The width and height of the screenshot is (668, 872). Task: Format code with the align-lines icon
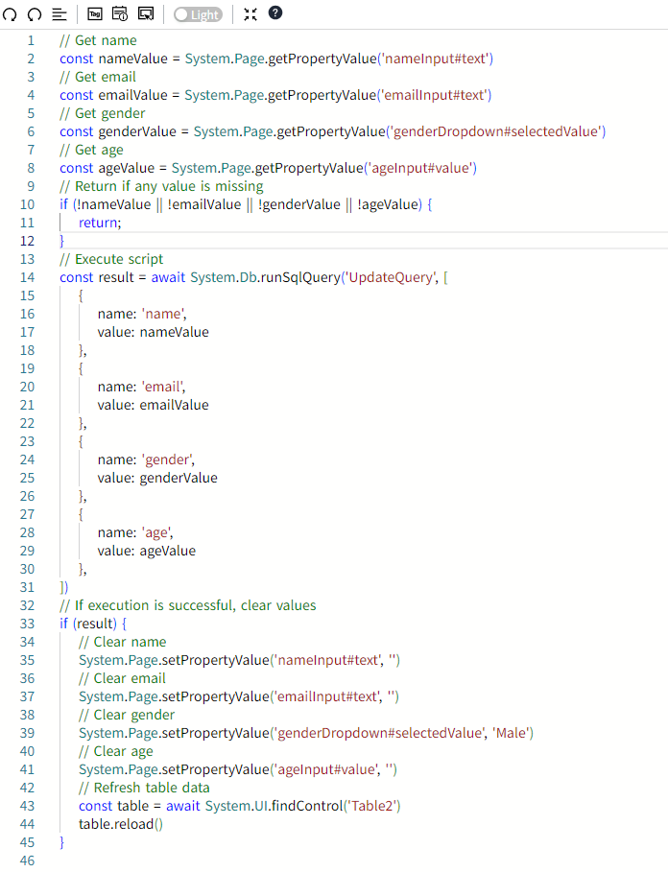pyautogui.click(x=60, y=14)
